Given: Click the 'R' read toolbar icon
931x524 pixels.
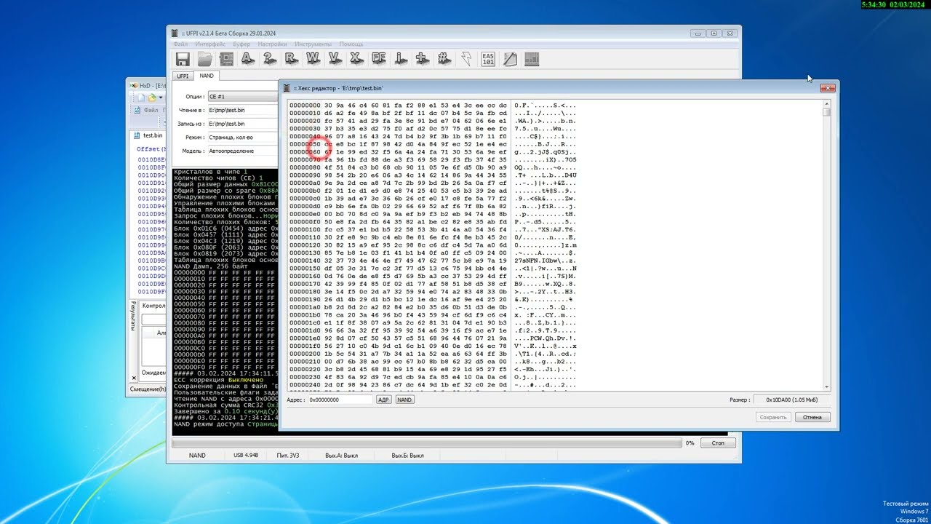Looking at the screenshot, I should pyautogui.click(x=292, y=59).
